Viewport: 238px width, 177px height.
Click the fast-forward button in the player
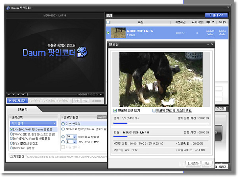tap(23, 94)
